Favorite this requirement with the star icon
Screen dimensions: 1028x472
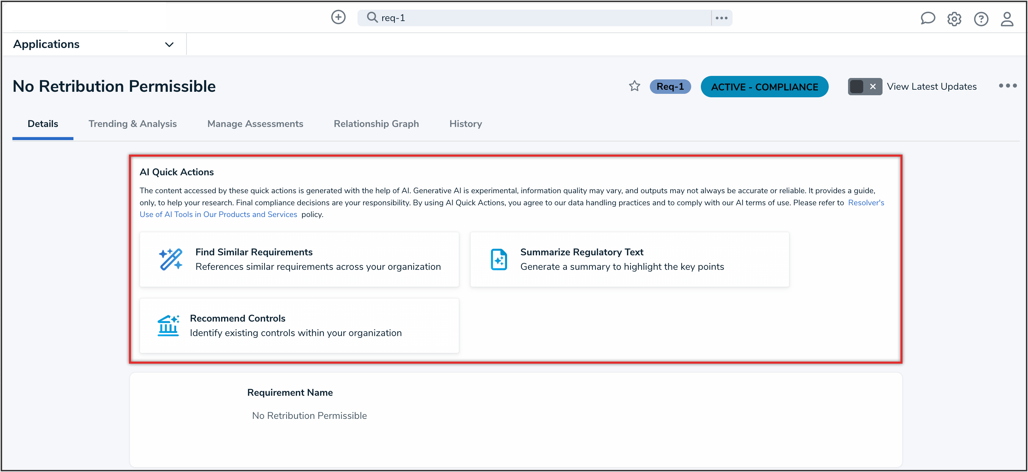[634, 86]
